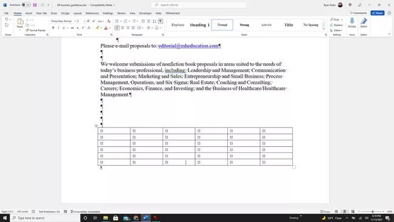The width and height of the screenshot is (394, 222).
Task: Click the Paste clipboard icon
Action: click(20, 23)
